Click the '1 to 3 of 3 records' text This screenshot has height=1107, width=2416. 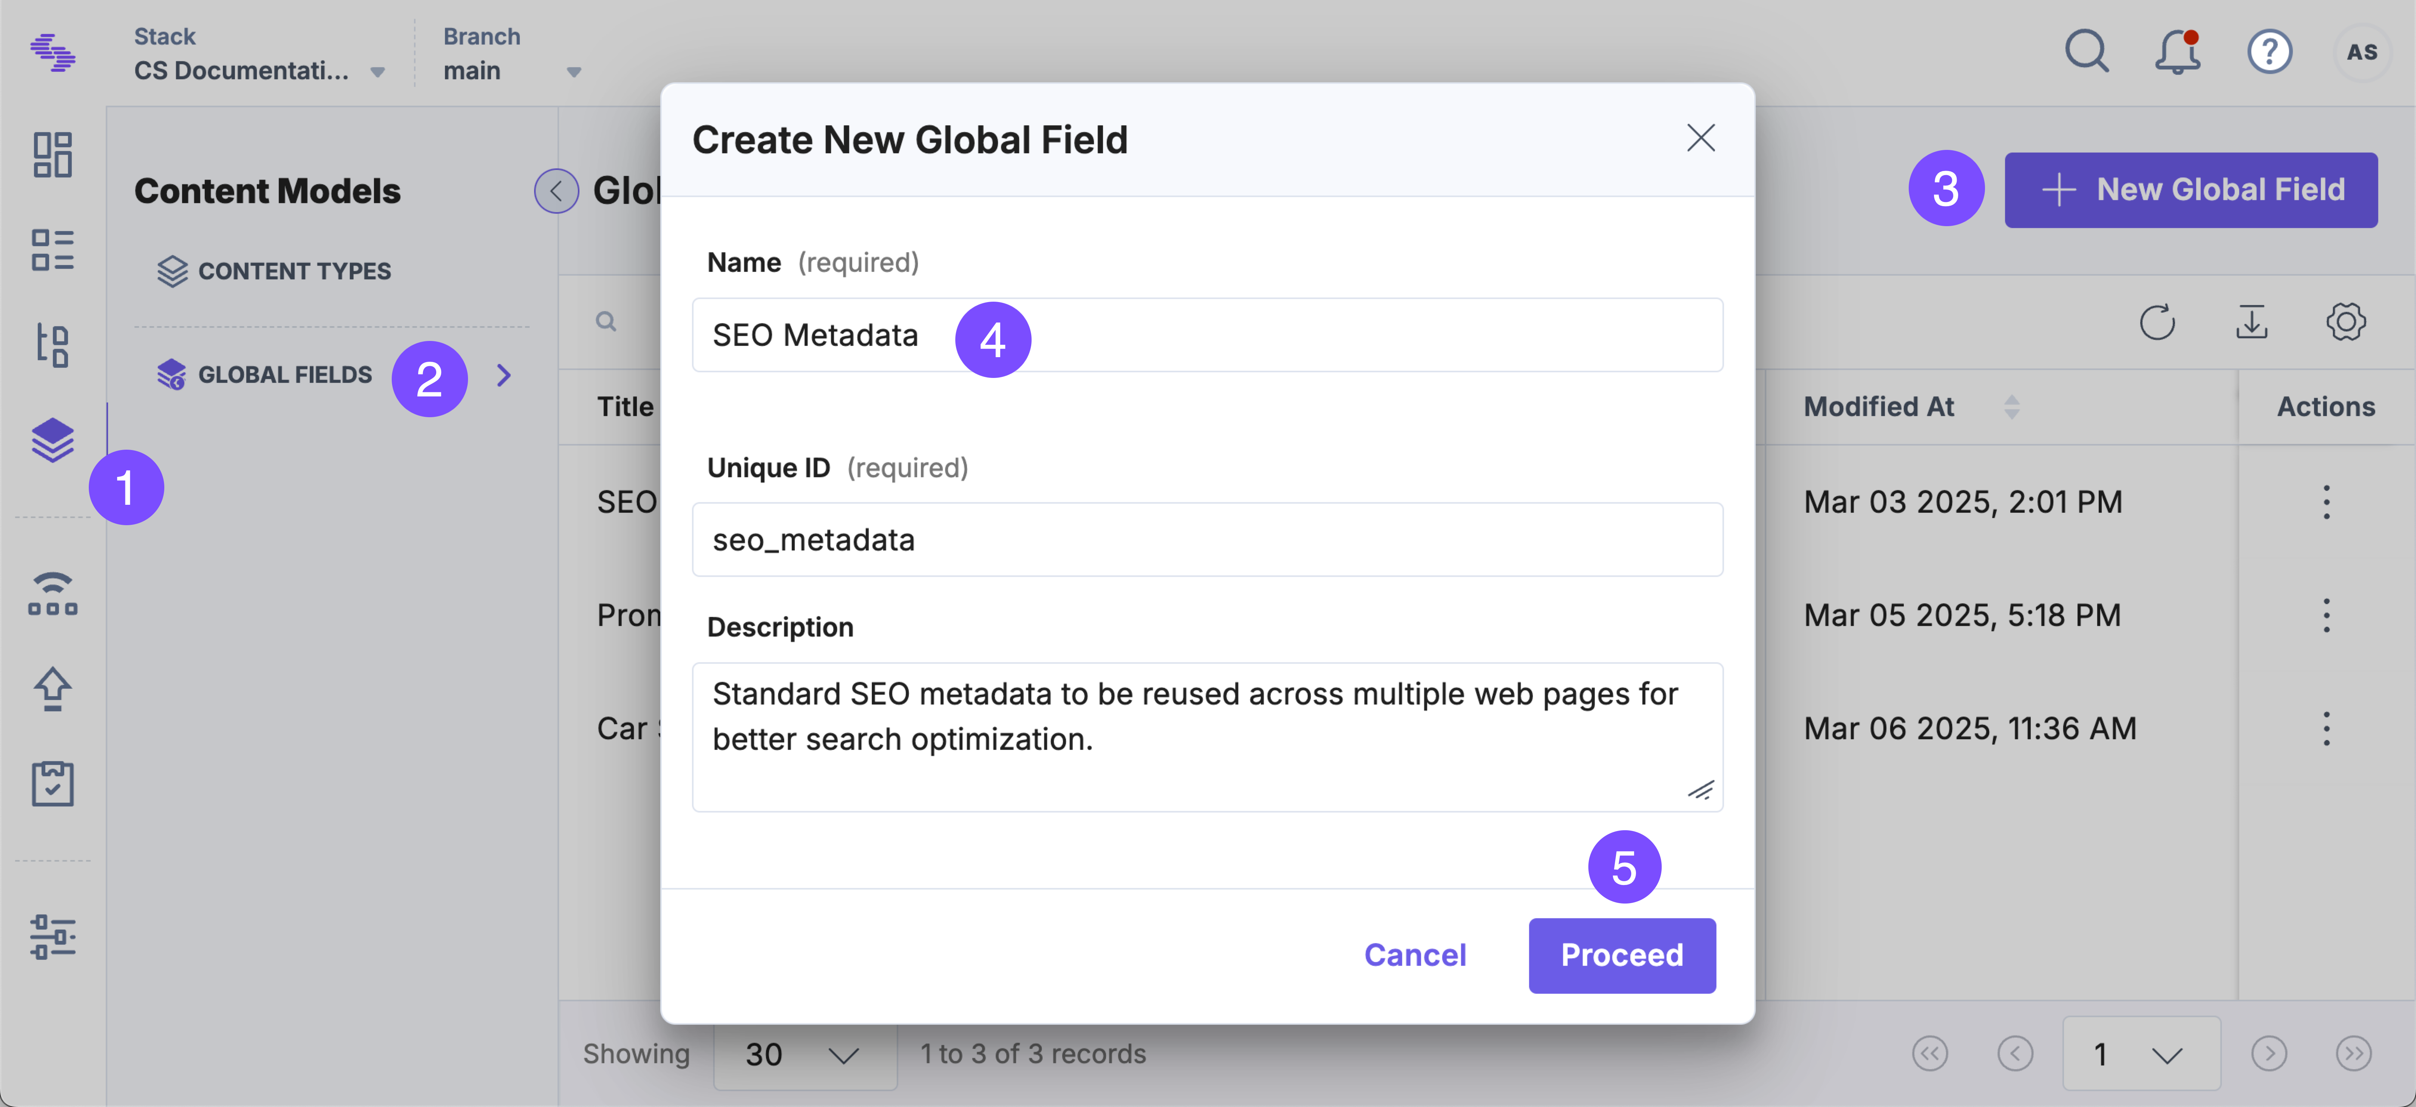point(1033,1055)
